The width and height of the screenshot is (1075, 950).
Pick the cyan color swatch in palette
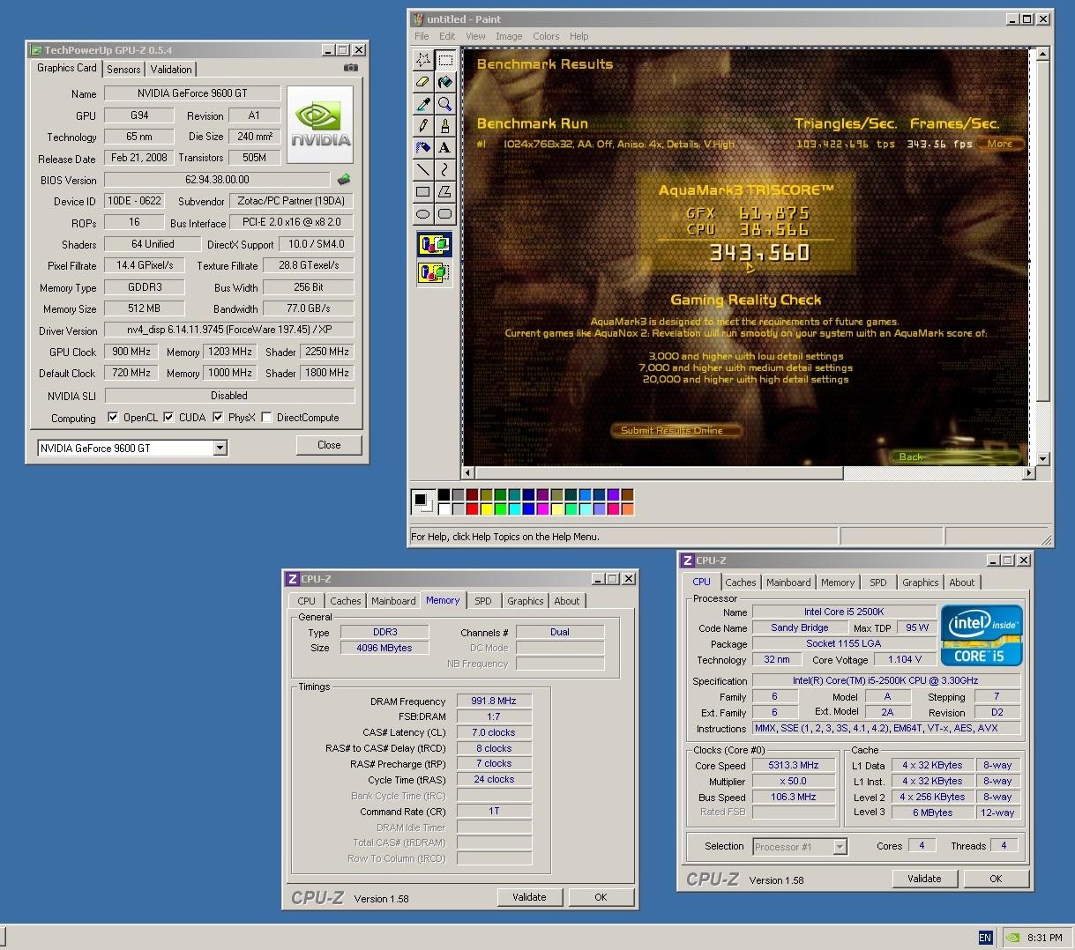pyautogui.click(x=515, y=509)
